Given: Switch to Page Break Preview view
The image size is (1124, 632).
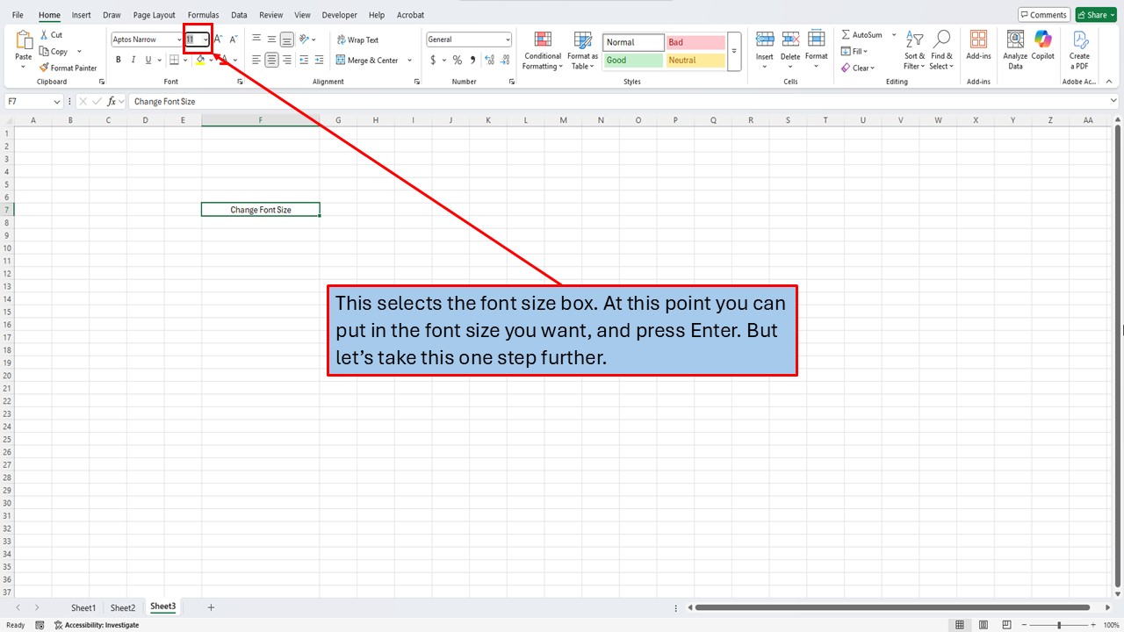Looking at the screenshot, I should click(x=1005, y=624).
